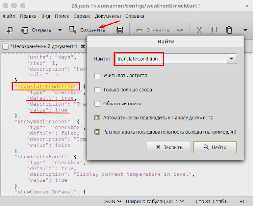Viewport: 253px width, 206px height.
Task: Click the copy icon in toolbar
Action: pos(214,30)
